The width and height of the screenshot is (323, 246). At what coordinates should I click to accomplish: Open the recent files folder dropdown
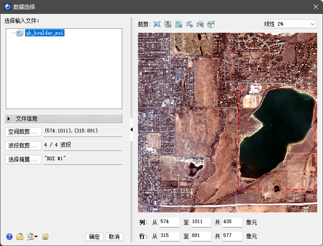point(32,237)
